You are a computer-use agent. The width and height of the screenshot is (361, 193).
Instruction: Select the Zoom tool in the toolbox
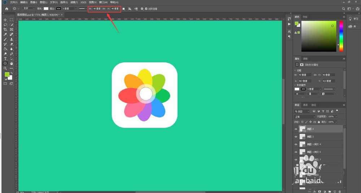(x=5, y=68)
